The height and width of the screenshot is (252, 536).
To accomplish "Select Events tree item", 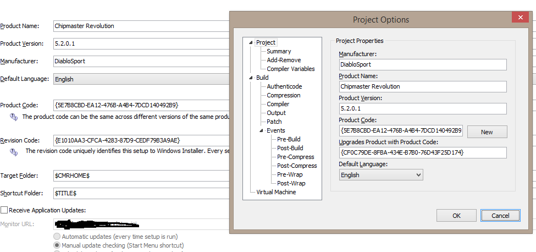I will click(x=276, y=130).
